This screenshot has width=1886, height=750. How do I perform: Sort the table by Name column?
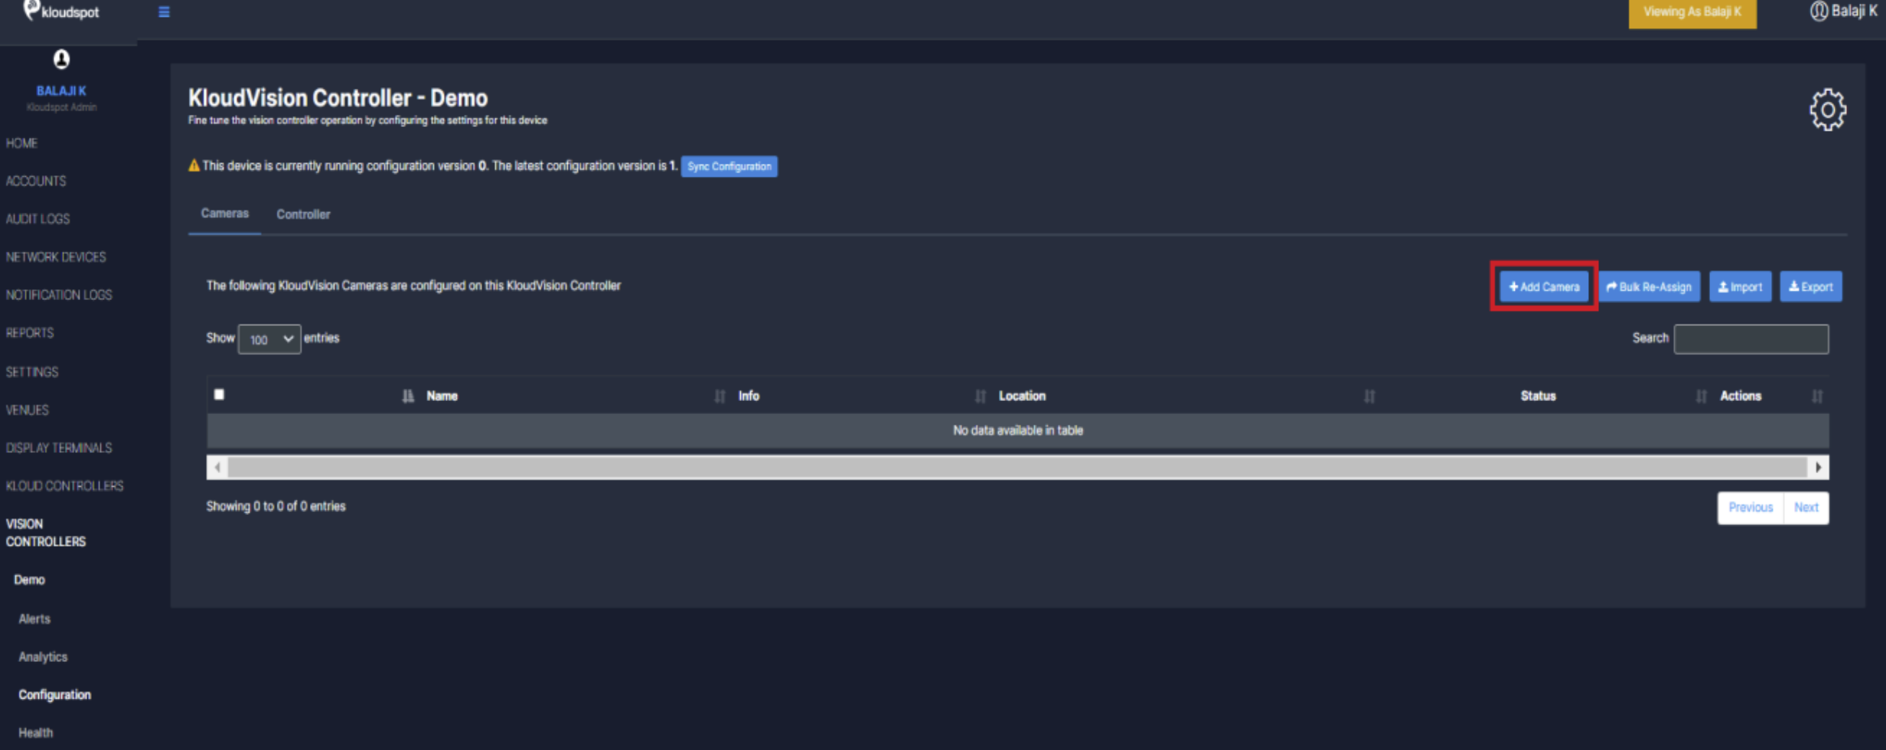pyautogui.click(x=442, y=396)
